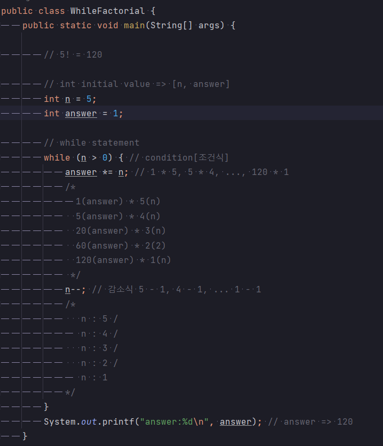Click the comment '1 * 5, 5 * 4, ..., 120 * 1'
This screenshot has width=383, height=446.
(212, 172)
